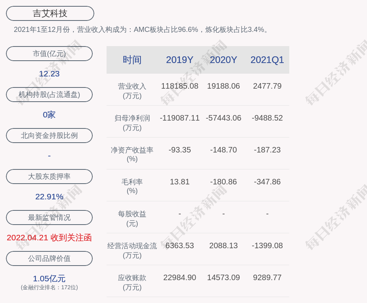Click revenue value 19188.06
367x303 pixels.
click(x=223, y=86)
